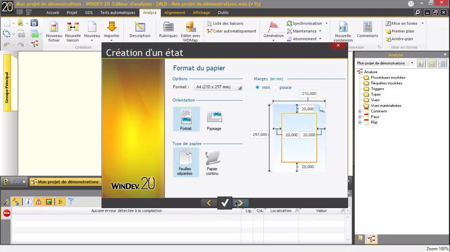
Task: Expand the Plat tree node
Action: pyautogui.click(x=360, y=122)
